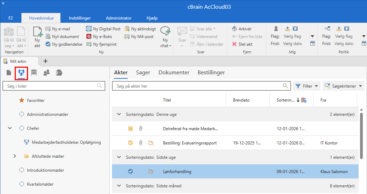367x194 pixels.
Task: Click Søg på akter her field
Action: pos(201,86)
